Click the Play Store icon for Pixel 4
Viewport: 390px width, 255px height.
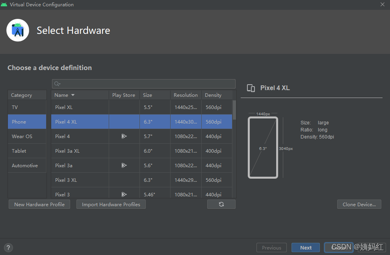tap(124, 136)
